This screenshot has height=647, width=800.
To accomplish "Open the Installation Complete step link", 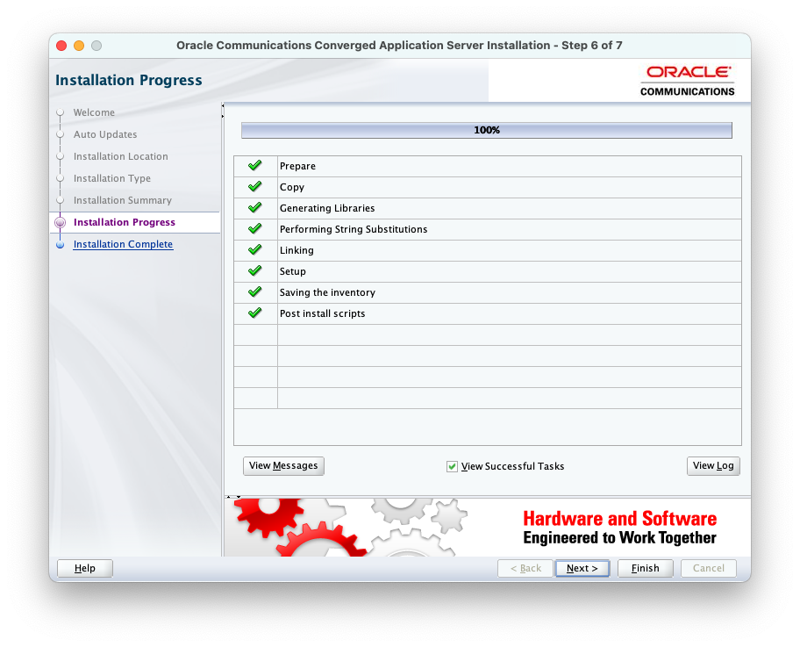I will pyautogui.click(x=123, y=244).
